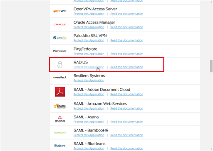Click the vertical scrollbar thumb
The image size is (213, 151).
(211, 66)
